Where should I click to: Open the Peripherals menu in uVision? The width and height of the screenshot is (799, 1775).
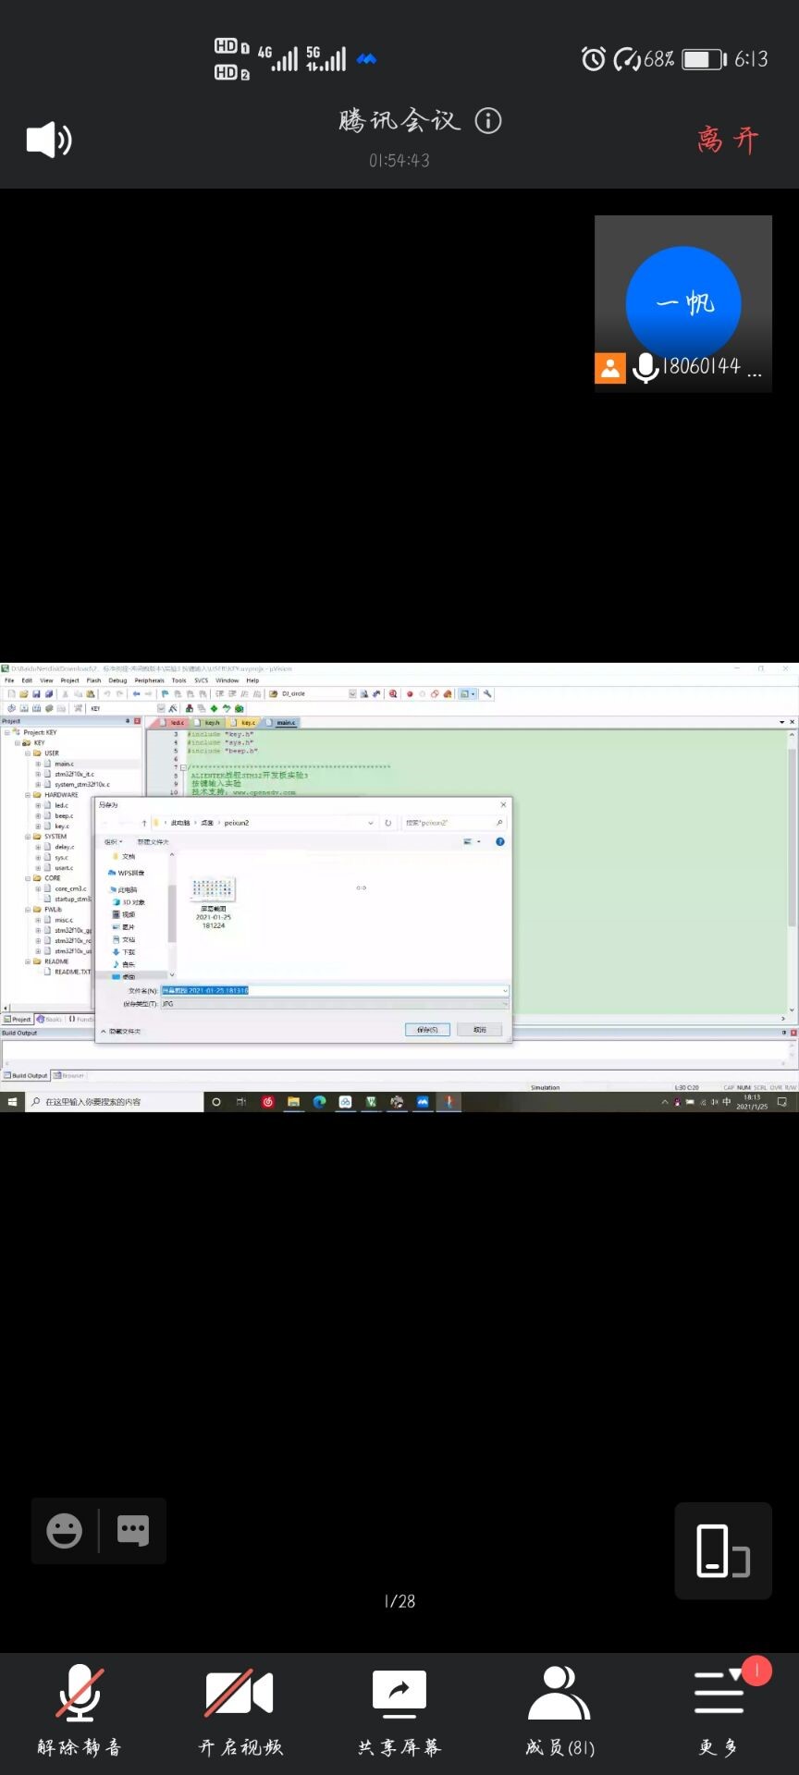point(149,680)
